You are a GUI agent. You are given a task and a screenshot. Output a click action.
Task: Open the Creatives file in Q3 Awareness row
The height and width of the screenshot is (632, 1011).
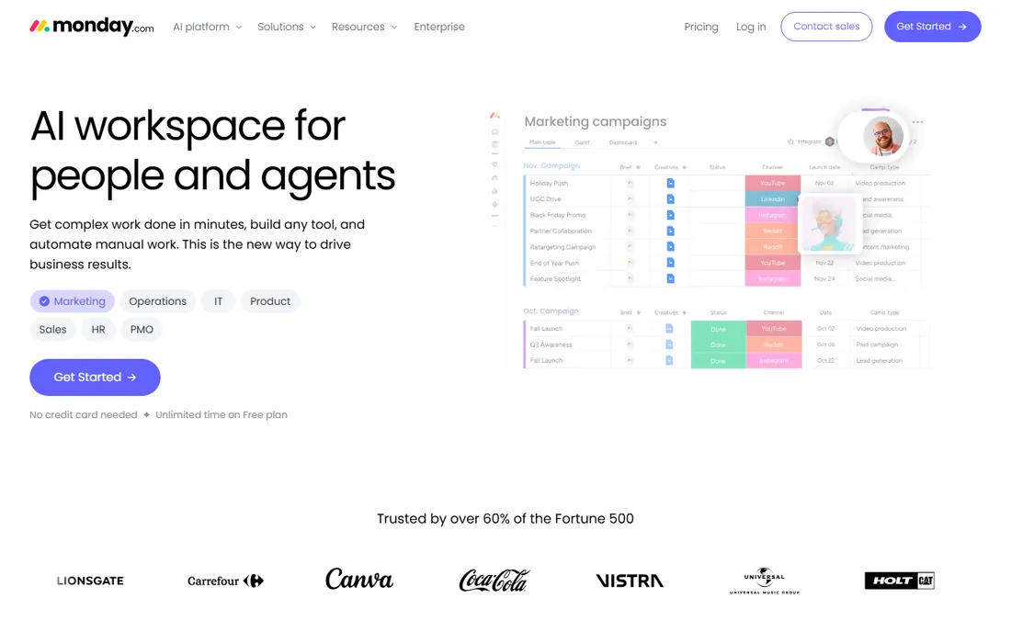point(668,344)
